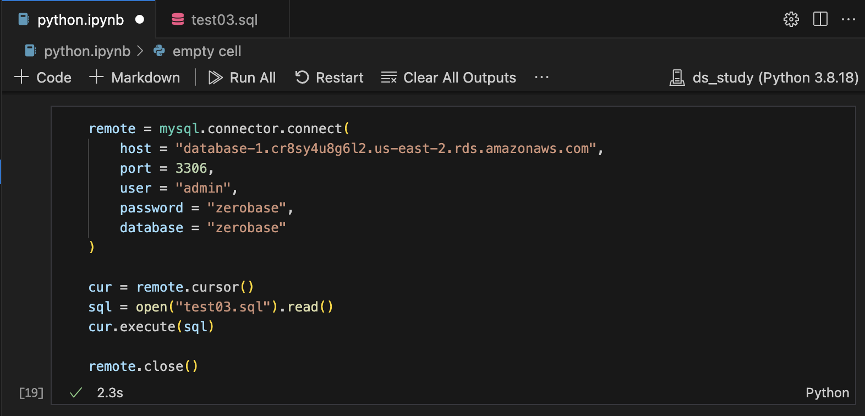
Task: Click the unsaved changes dot on python.ipynb tab
Action: 140,19
